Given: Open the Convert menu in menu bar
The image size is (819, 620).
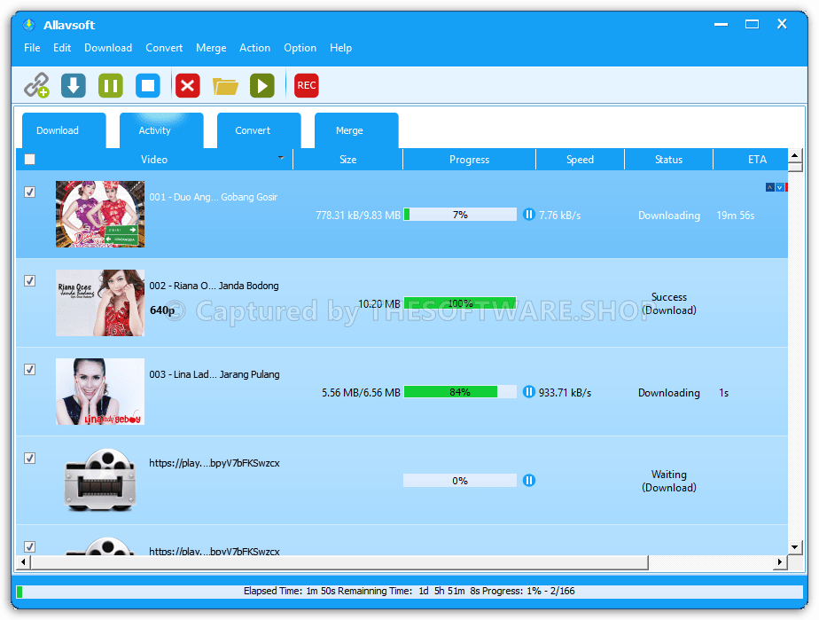Looking at the screenshot, I should point(164,48).
